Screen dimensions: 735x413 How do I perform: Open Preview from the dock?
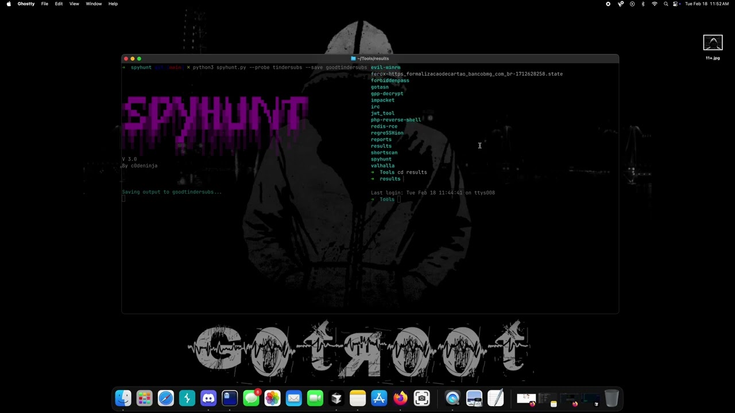474,398
